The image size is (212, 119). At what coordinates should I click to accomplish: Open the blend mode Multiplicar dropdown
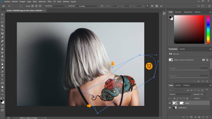pos(180,94)
